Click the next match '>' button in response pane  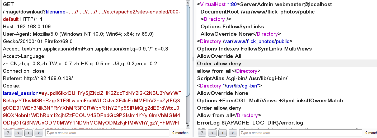click(233, 133)
